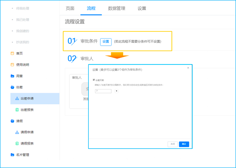Click the 用章 folder icon
Viewport: 236px width, 168px height.
(x=12, y=76)
